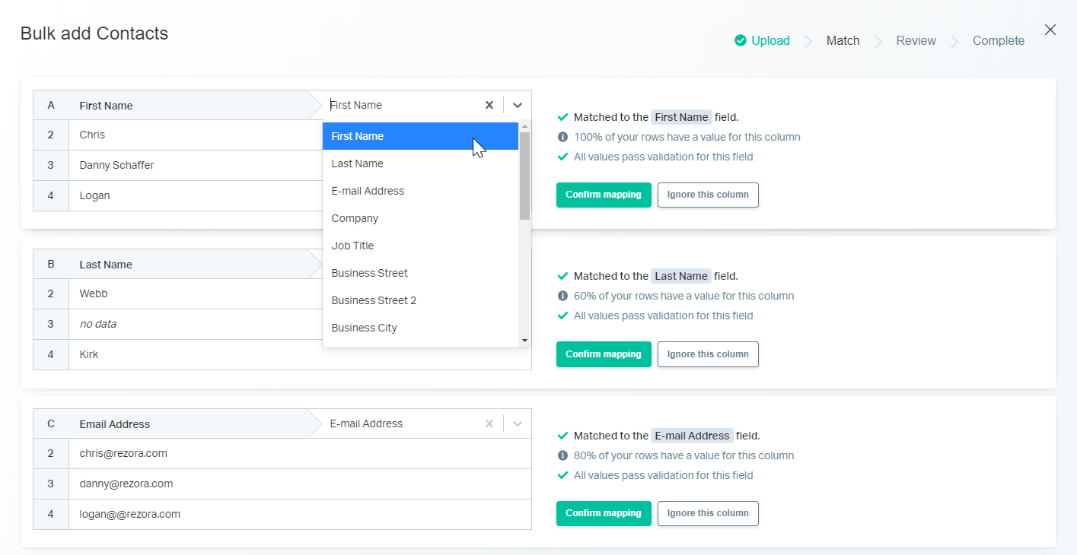Click the Chris cell
Screen dimensions: 1077x555
[x=196, y=135]
